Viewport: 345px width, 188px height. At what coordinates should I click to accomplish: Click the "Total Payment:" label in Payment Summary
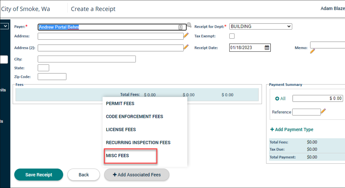282,157
